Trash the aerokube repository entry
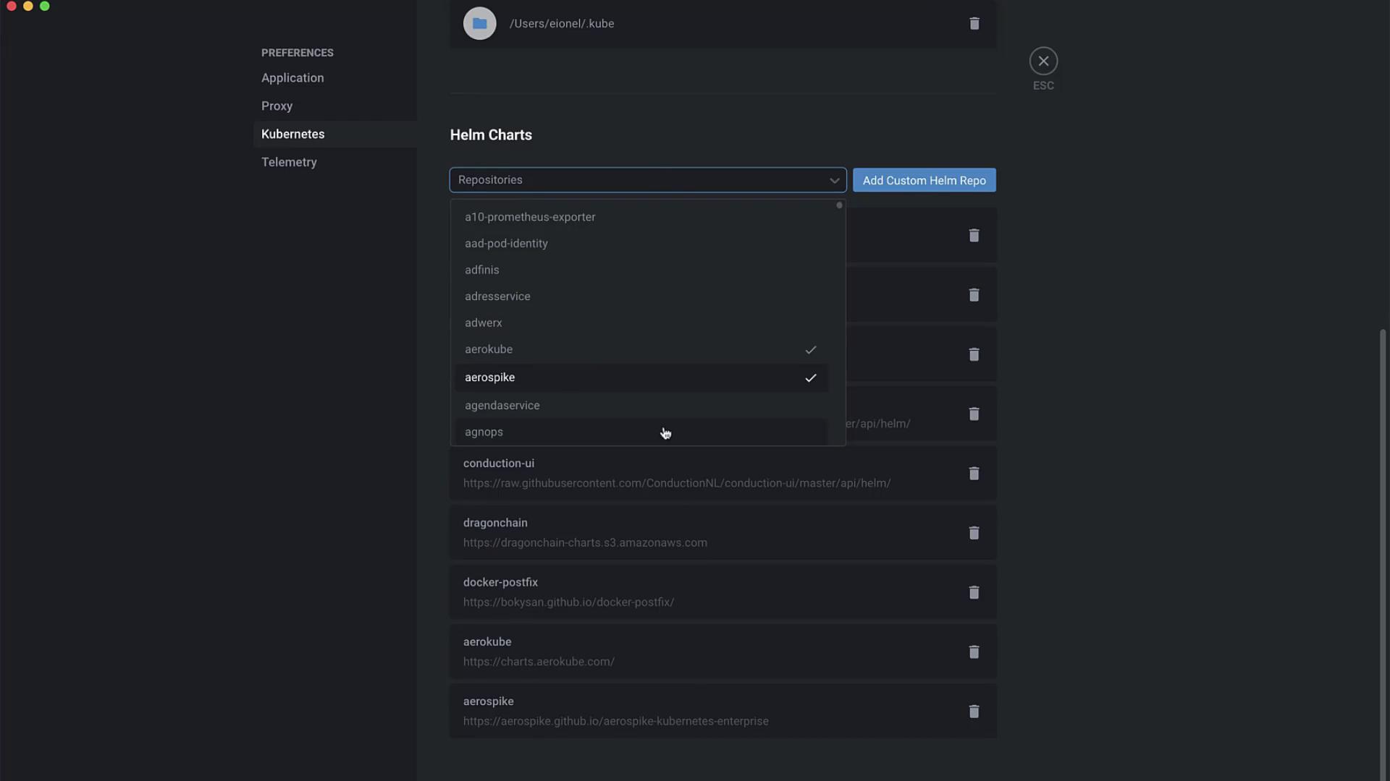Viewport: 1390px width, 781px height. 974,652
